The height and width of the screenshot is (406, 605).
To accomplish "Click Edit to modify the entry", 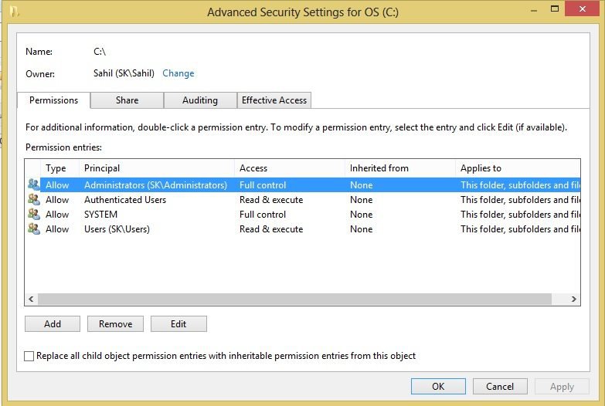I will click(x=178, y=324).
